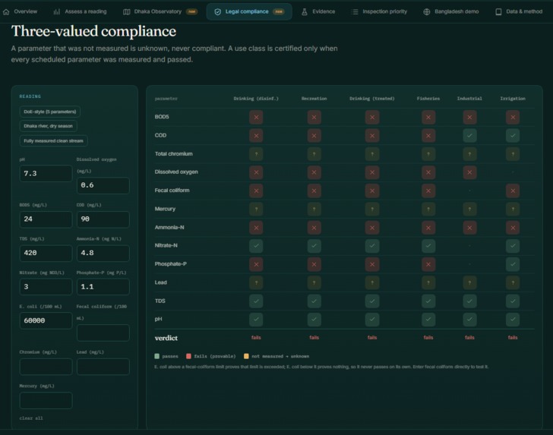This screenshot has width=553, height=435.
Task: Click the empty Fecal coliform input
Action: click(x=103, y=333)
